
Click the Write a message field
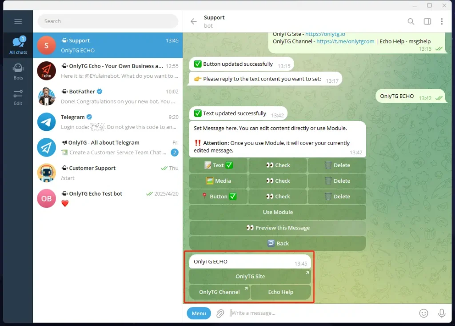click(x=321, y=313)
